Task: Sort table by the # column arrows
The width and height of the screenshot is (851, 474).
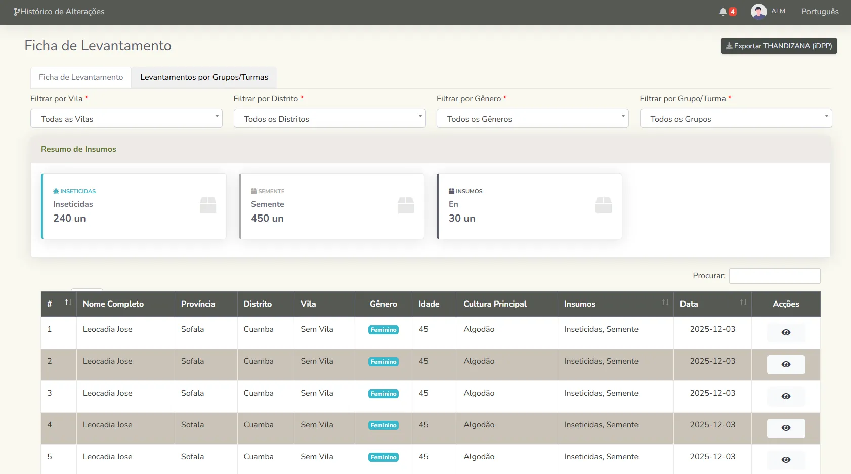Action: (68, 303)
